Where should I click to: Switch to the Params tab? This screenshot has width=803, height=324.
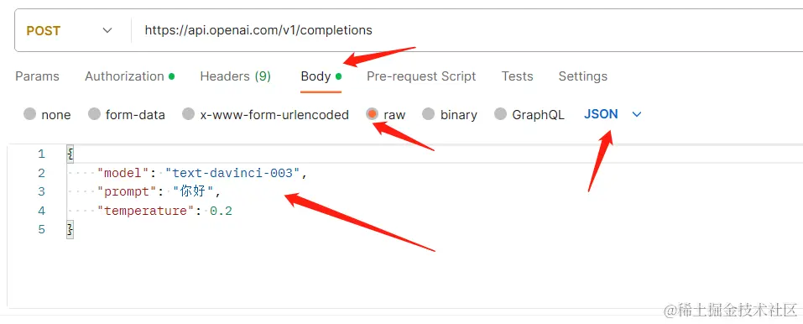pyautogui.click(x=38, y=76)
